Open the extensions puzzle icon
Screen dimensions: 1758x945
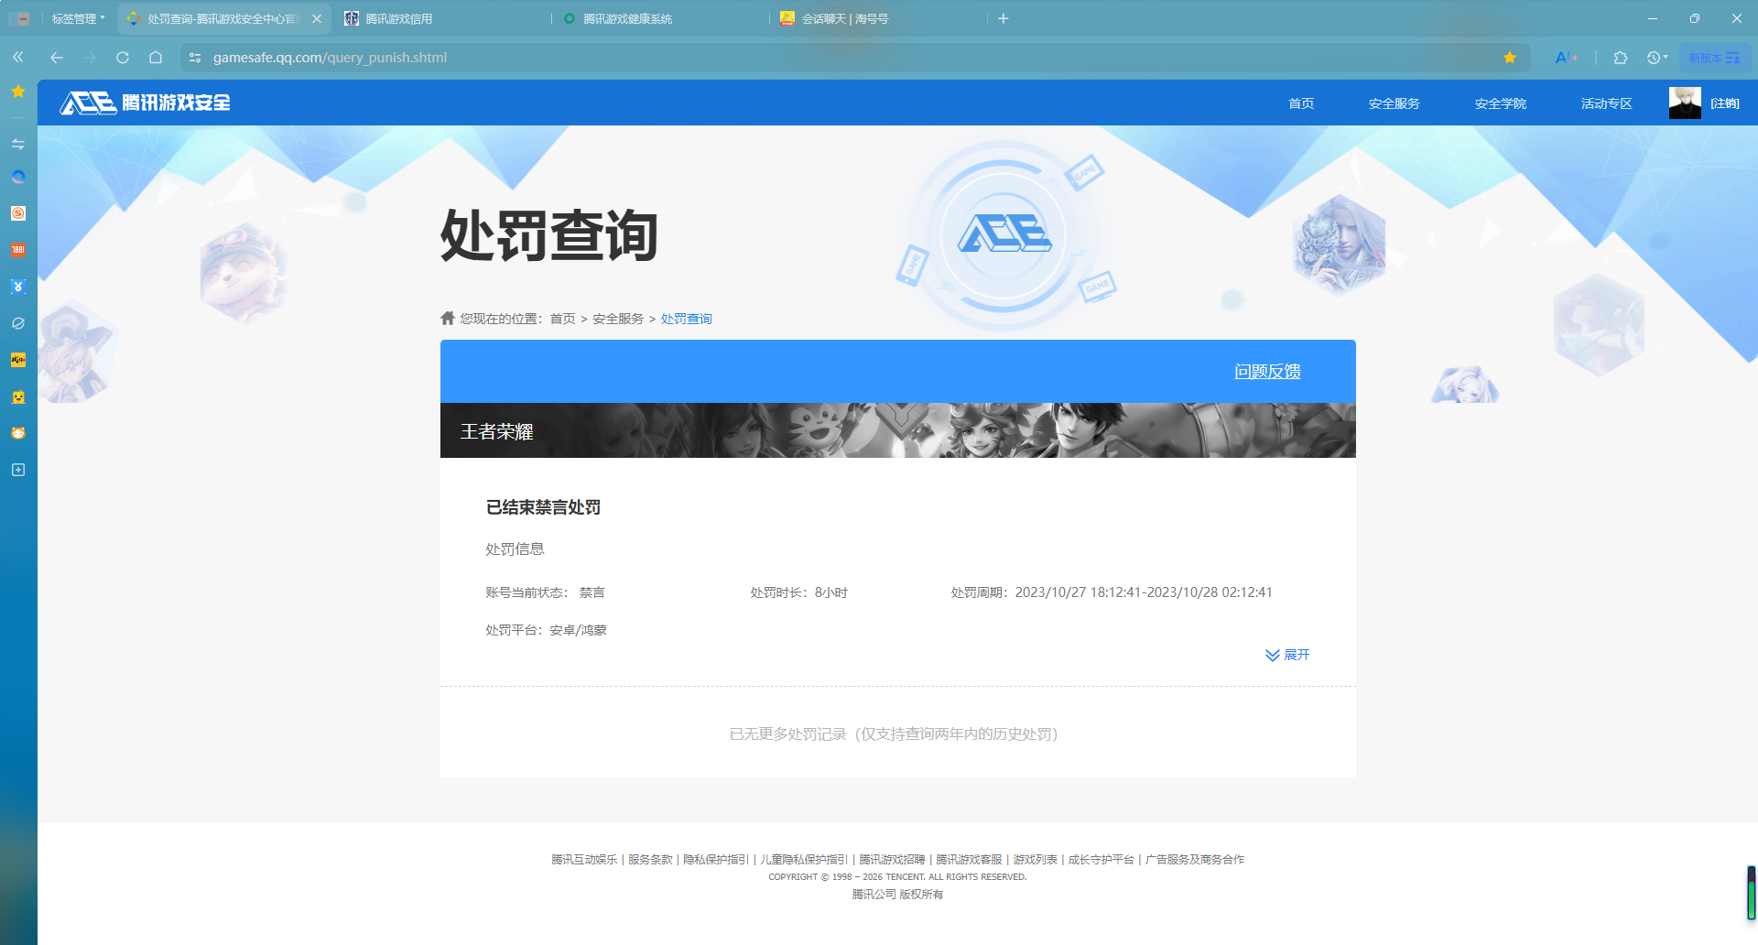tap(1621, 58)
